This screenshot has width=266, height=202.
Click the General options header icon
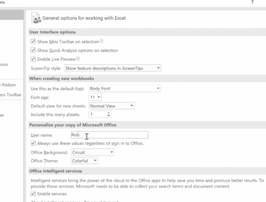[36, 18]
